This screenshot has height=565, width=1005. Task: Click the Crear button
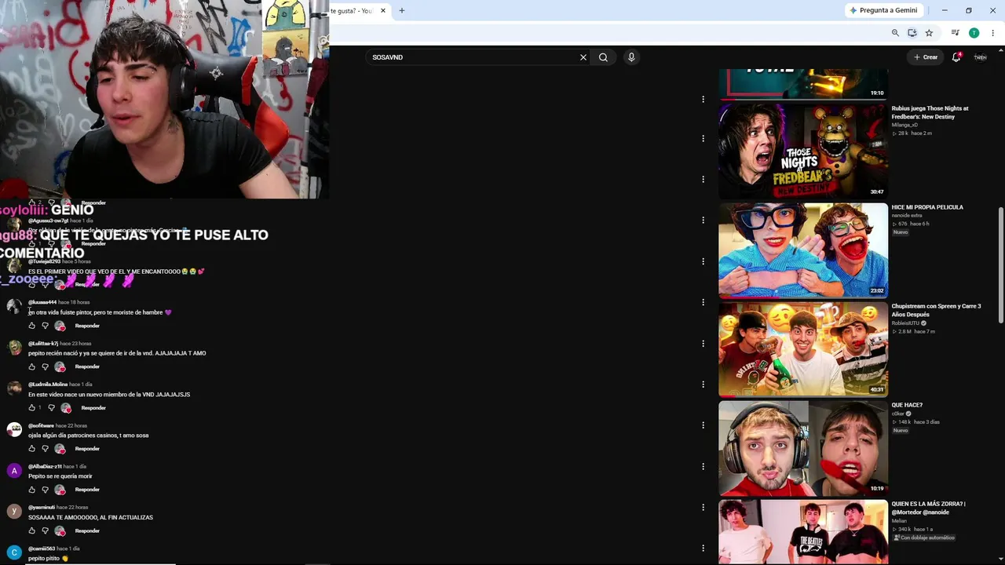[926, 57]
